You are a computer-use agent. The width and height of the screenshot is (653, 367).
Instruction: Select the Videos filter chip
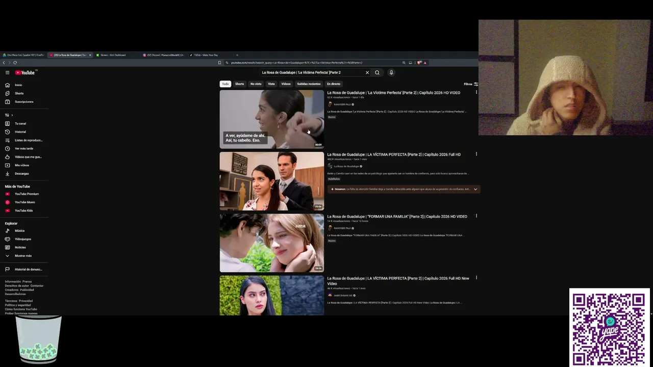286,84
